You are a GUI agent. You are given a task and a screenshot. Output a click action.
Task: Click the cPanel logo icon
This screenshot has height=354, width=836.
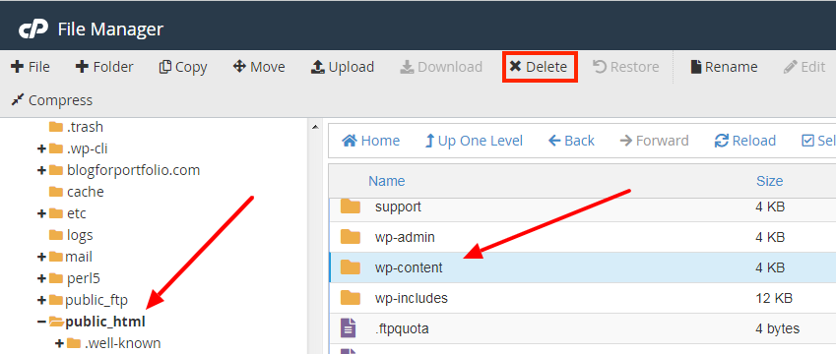pyautogui.click(x=33, y=29)
